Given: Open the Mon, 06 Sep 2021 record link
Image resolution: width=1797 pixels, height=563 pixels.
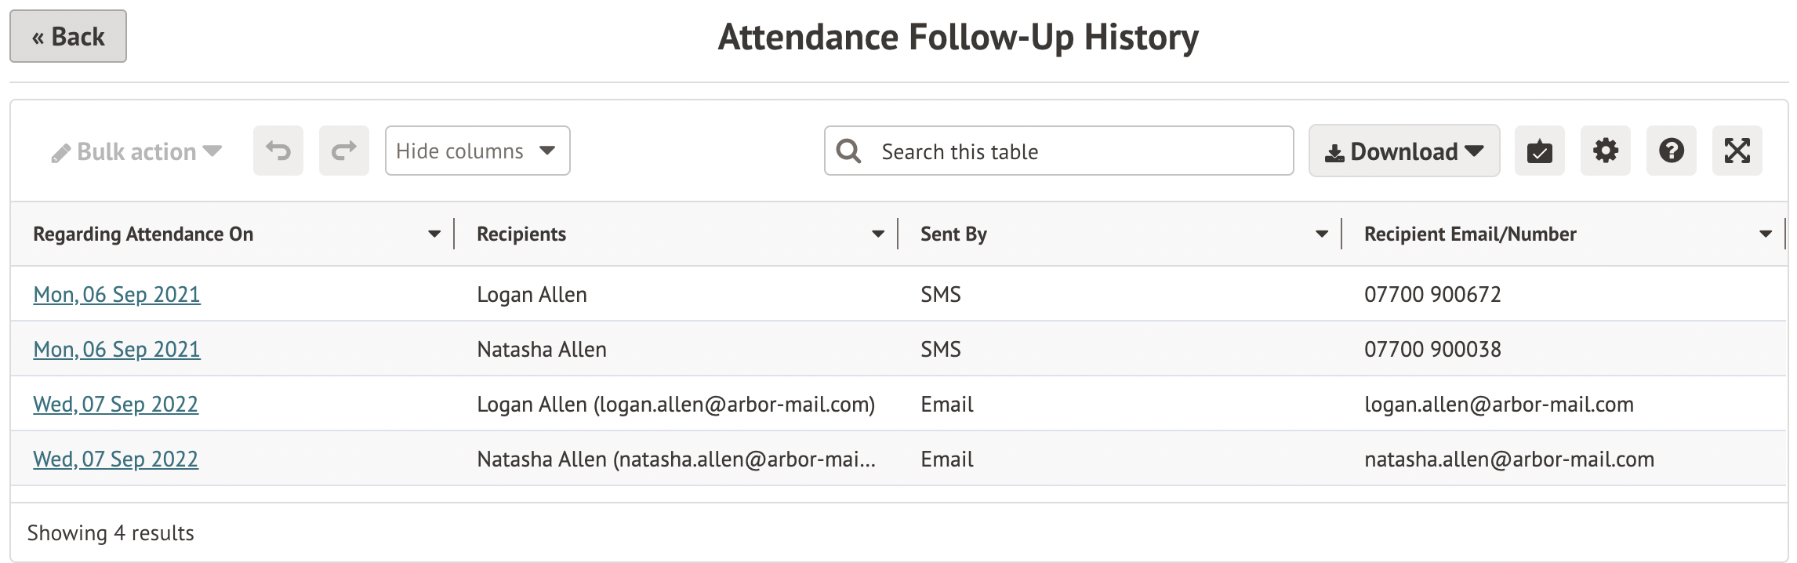Looking at the screenshot, I should [116, 295].
